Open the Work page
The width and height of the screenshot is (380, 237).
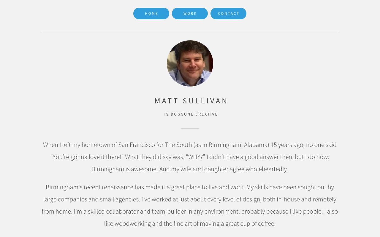[190, 14]
